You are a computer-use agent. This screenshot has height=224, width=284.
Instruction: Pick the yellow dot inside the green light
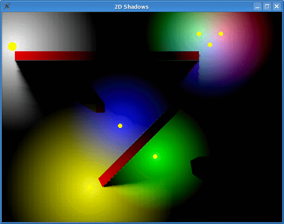tap(155, 156)
